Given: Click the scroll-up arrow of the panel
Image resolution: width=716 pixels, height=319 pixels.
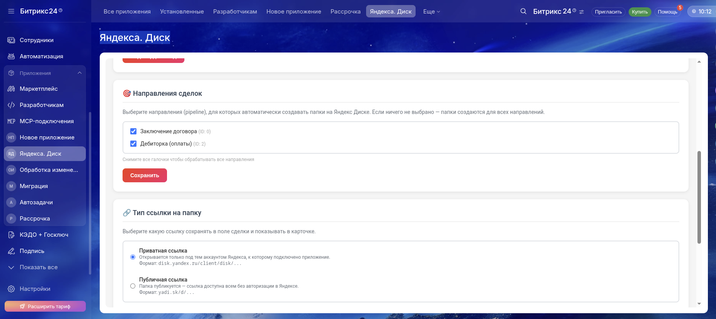Looking at the screenshot, I should 699,62.
